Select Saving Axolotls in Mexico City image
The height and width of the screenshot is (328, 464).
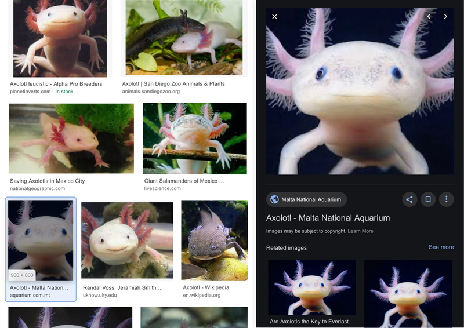(x=71, y=139)
